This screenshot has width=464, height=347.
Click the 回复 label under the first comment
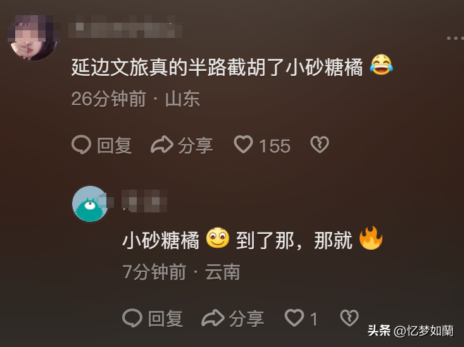[x=115, y=145]
